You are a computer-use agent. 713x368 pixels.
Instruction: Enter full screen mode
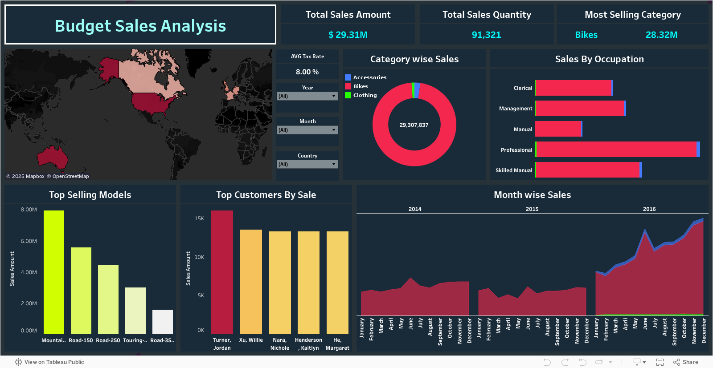point(660,362)
